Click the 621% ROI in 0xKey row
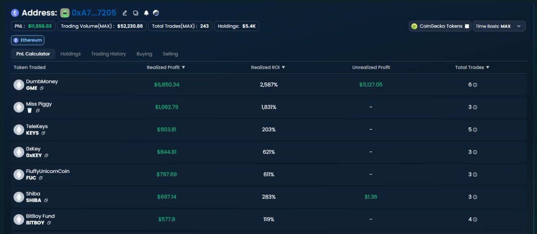537x234 pixels. [x=268, y=152]
